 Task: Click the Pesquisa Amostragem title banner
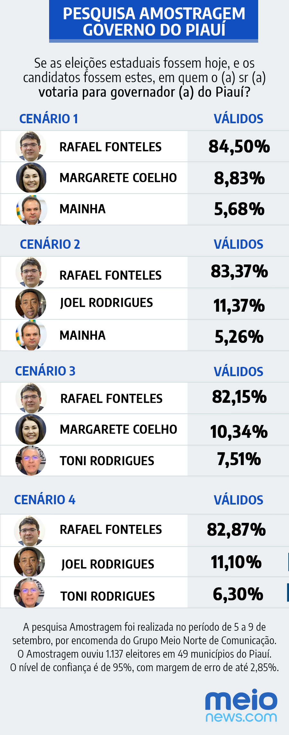(x=153, y=22)
